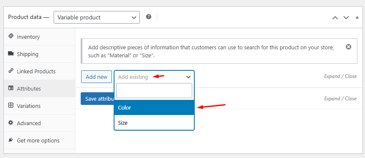
Task: Click the Save attributes button
Action: tap(97, 99)
